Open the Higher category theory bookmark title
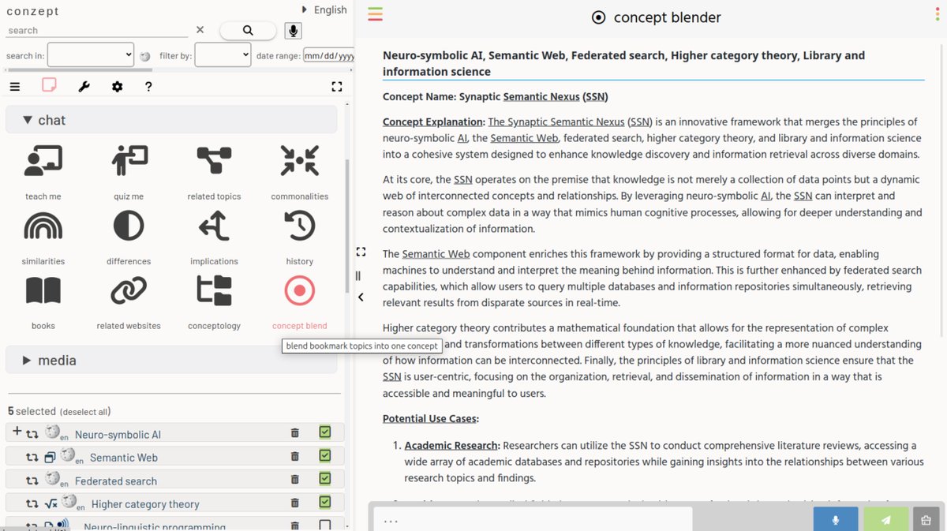Screen dimensions: 947x531 point(145,503)
